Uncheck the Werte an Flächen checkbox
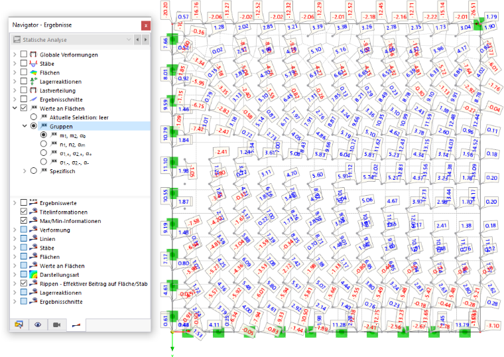 pos(23,108)
